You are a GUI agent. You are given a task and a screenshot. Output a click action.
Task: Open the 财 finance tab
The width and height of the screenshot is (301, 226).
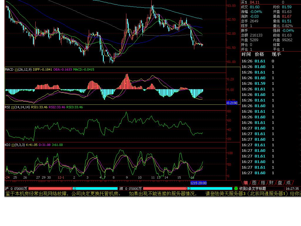coord(271,182)
